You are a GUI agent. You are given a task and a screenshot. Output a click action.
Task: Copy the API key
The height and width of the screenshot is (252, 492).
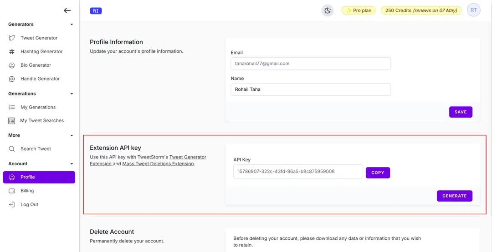[378, 173]
